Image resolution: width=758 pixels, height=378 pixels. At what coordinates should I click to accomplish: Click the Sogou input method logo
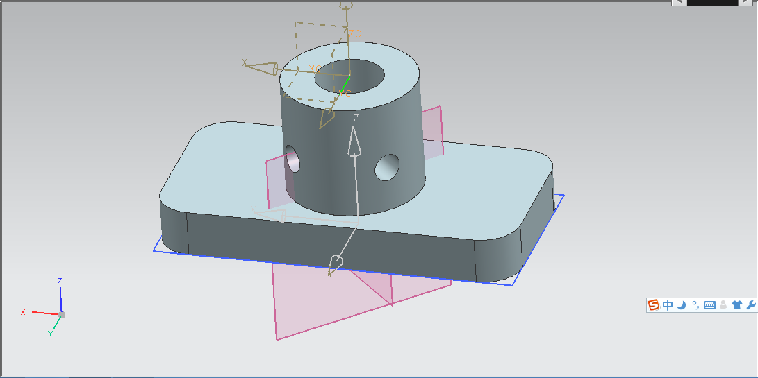[654, 305]
